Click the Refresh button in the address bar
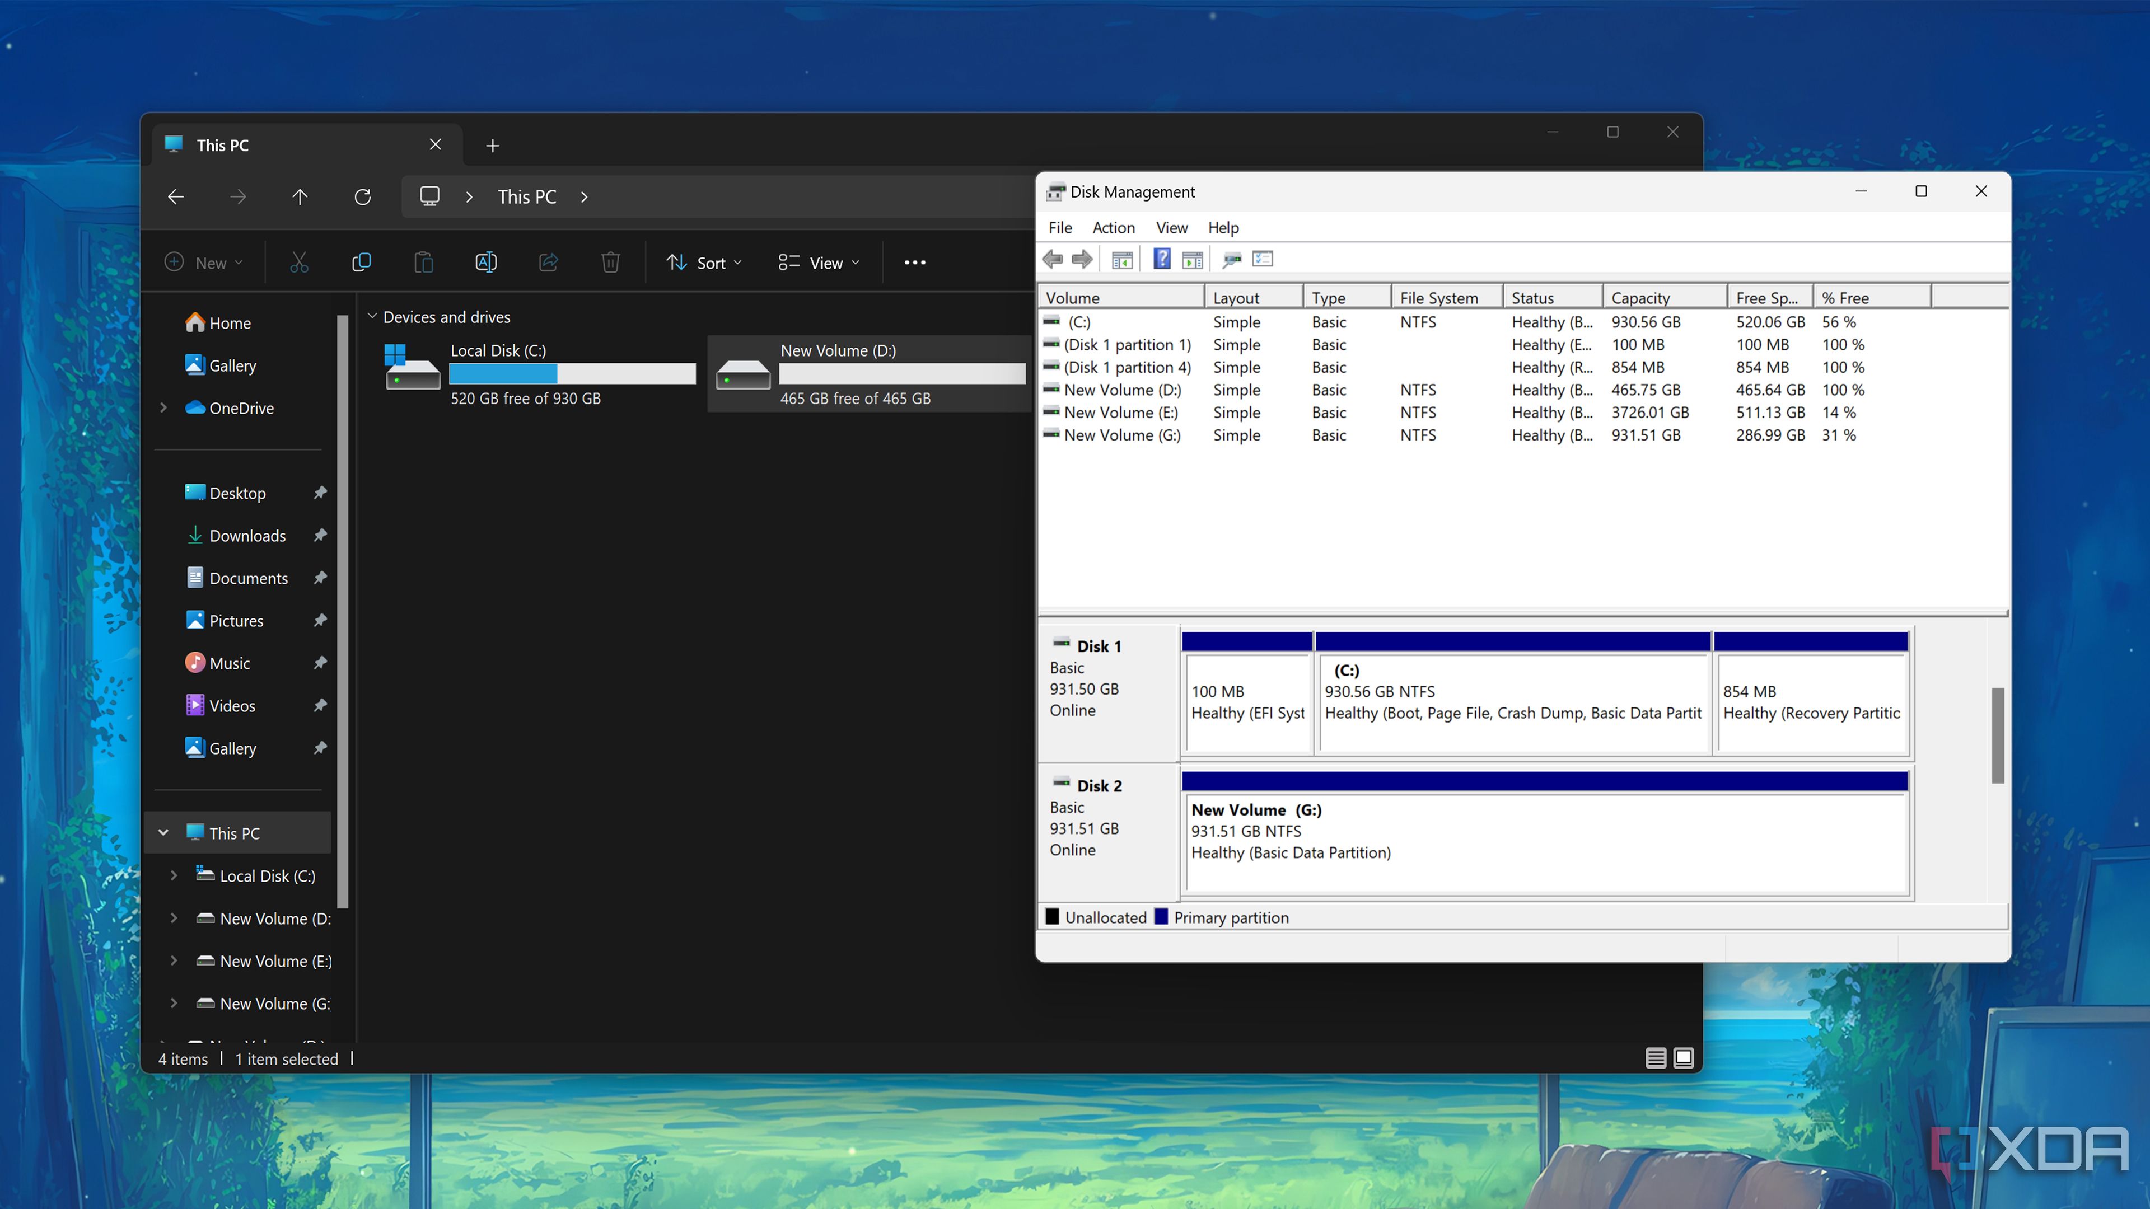The width and height of the screenshot is (2150, 1209). coord(363,197)
